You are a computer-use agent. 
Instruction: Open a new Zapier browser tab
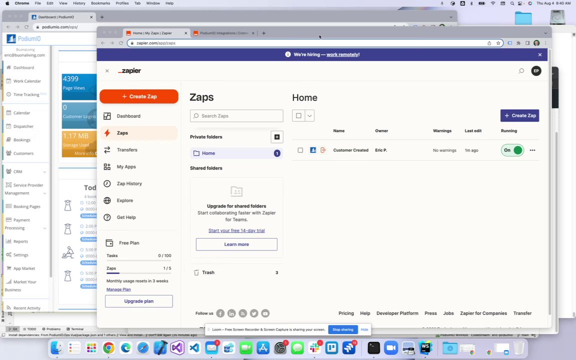(264, 33)
